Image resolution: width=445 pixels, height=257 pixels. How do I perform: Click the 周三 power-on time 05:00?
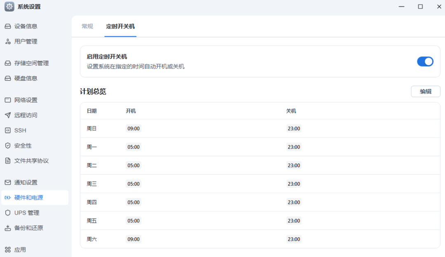[x=133, y=184]
